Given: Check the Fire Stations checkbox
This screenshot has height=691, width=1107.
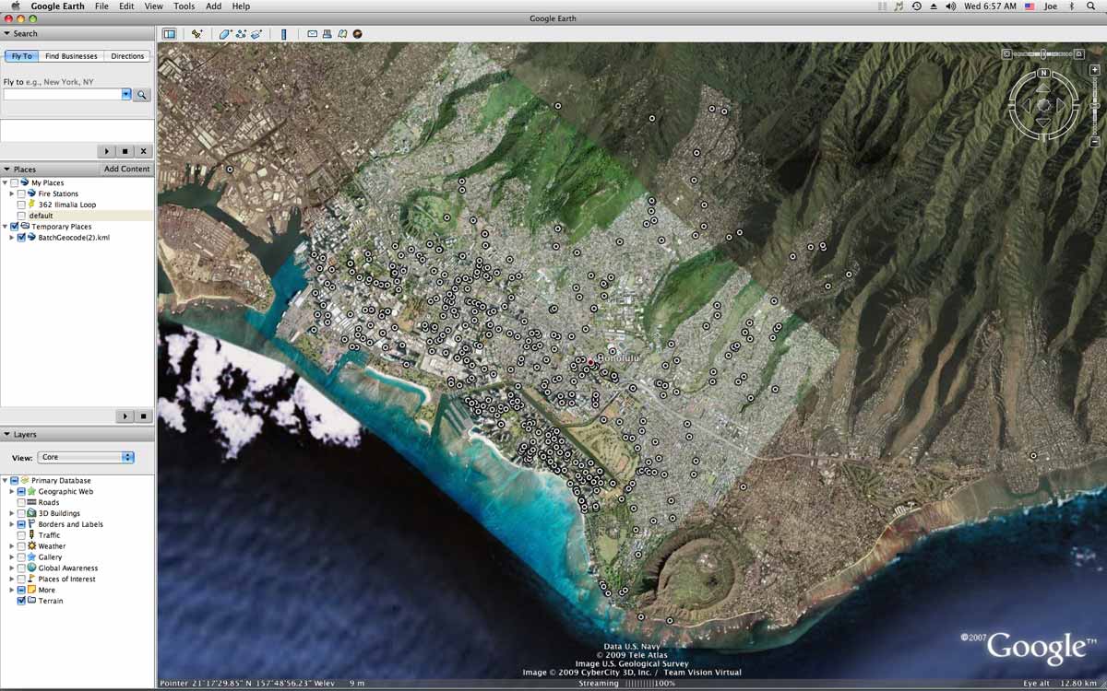Looking at the screenshot, I should (x=21, y=193).
